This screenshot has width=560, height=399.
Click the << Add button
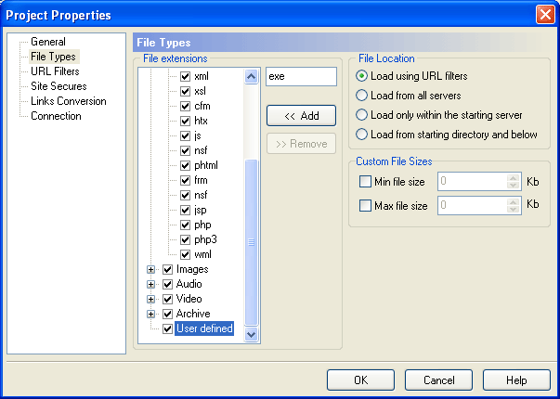tap(302, 116)
